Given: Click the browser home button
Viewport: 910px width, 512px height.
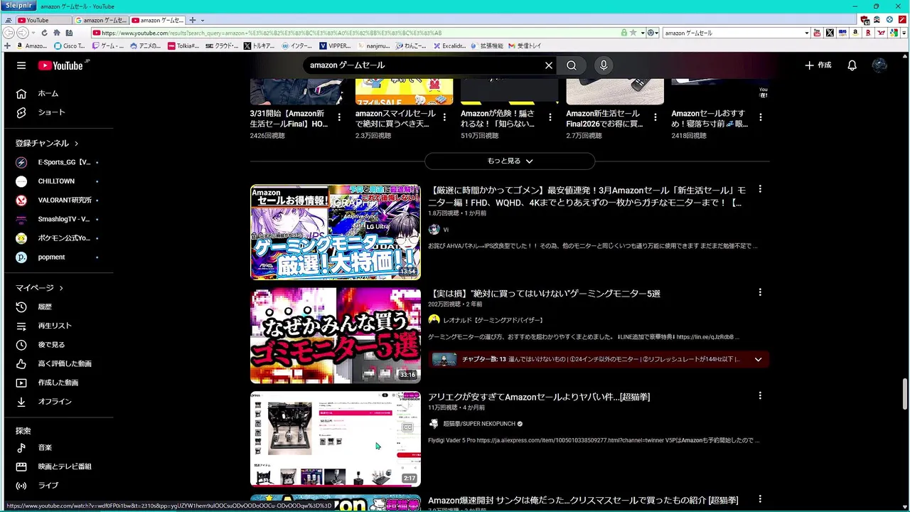Looking at the screenshot, I should pyautogui.click(x=57, y=33).
